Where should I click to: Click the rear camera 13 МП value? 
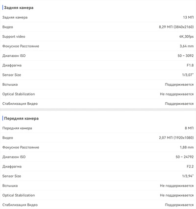click(x=188, y=17)
